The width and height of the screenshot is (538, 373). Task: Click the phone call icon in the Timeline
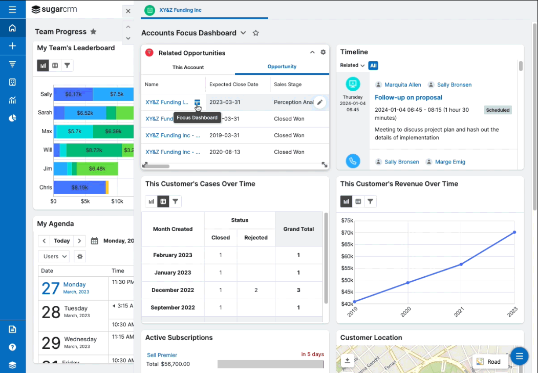(x=353, y=161)
